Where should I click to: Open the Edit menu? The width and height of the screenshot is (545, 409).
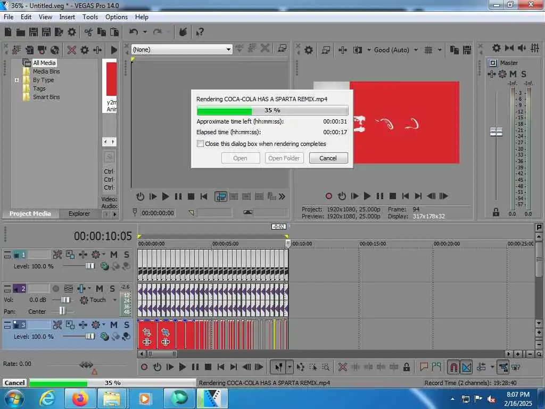[x=26, y=17]
